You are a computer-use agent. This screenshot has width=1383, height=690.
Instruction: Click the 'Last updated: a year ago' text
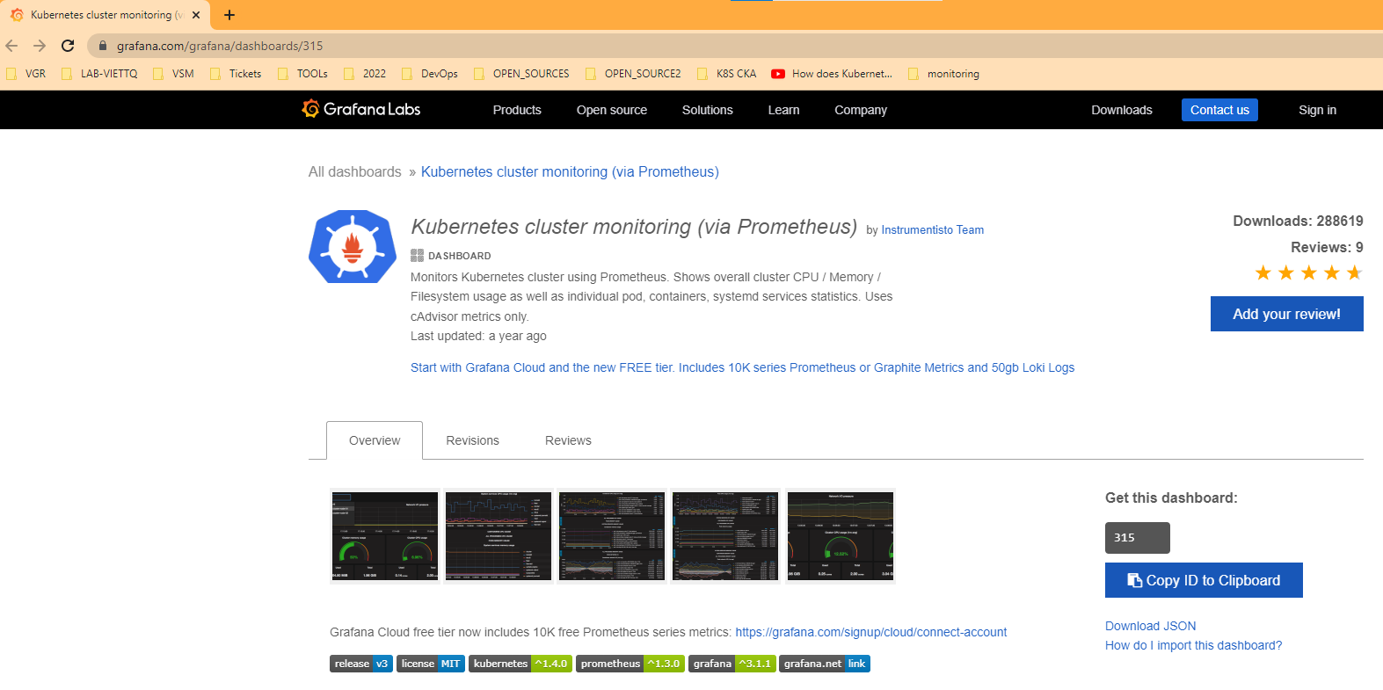point(478,336)
